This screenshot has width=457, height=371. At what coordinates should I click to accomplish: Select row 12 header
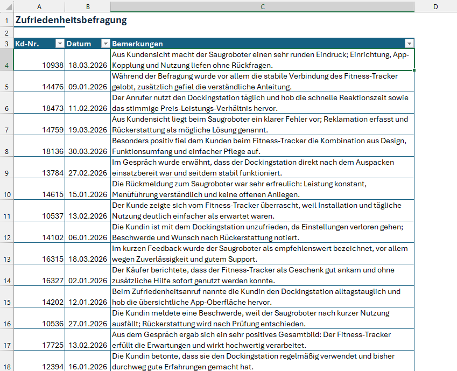tap(6, 232)
